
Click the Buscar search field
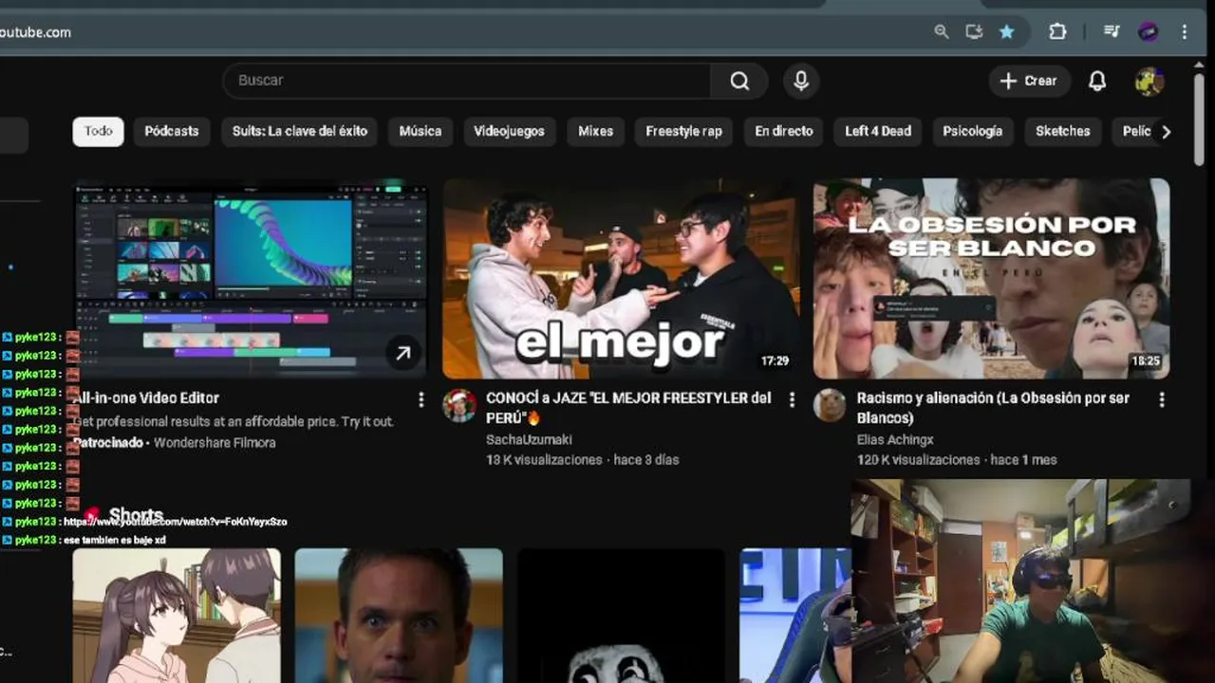click(x=467, y=81)
